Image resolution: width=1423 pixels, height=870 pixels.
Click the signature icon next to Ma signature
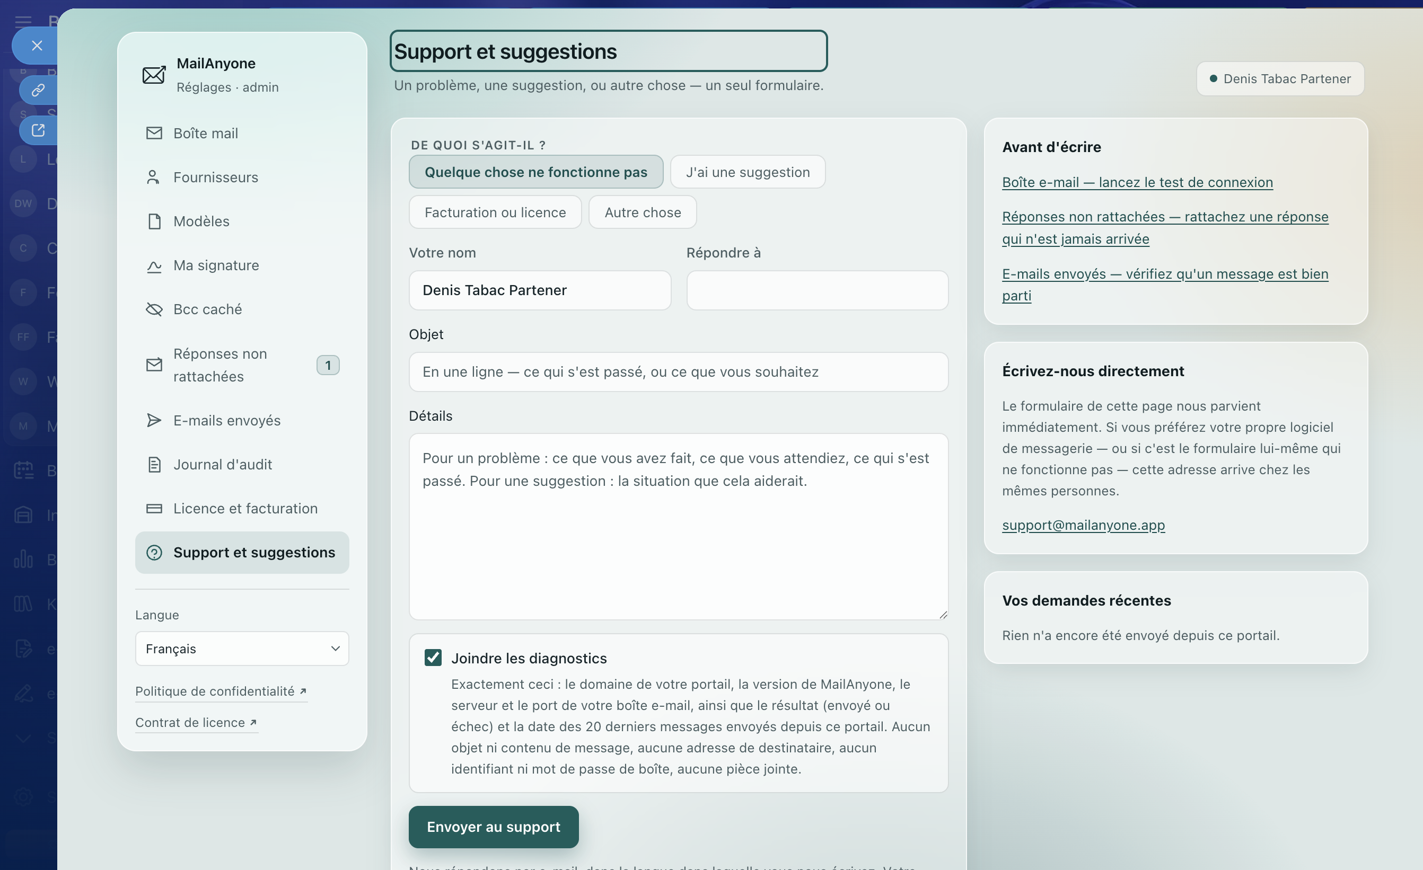click(154, 265)
